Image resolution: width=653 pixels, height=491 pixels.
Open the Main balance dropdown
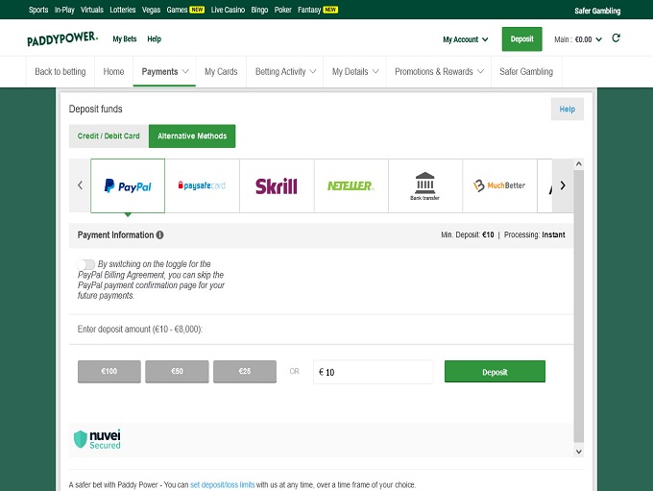(x=578, y=39)
